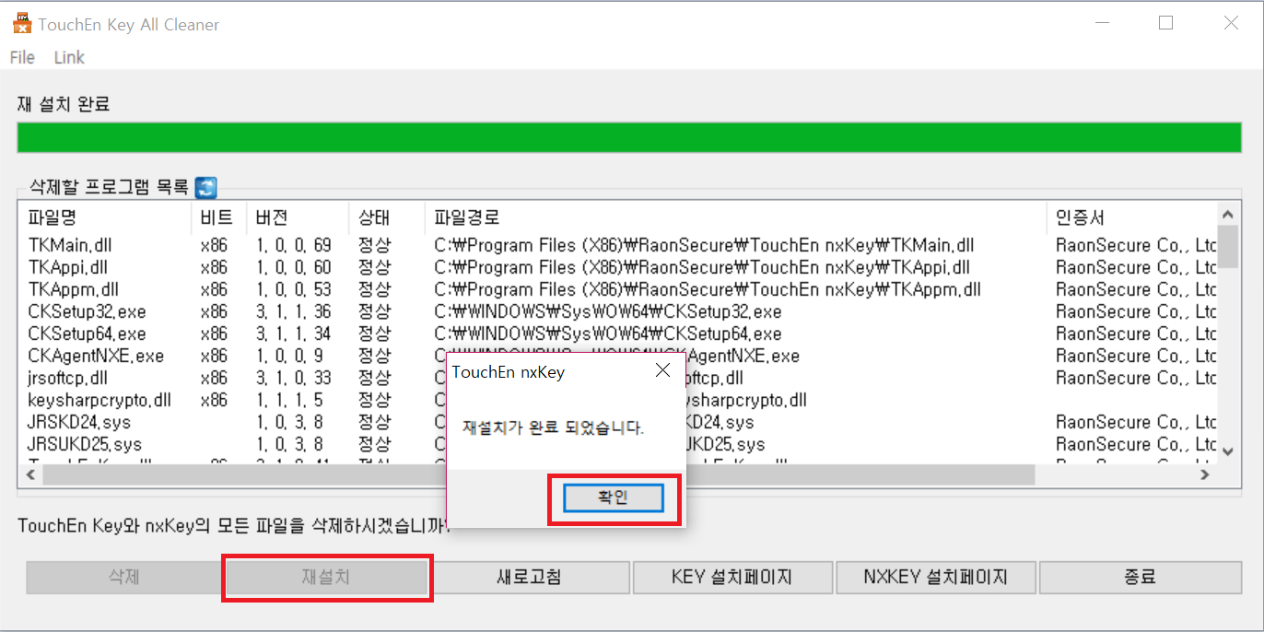Click the 파일명 column header

click(105, 217)
